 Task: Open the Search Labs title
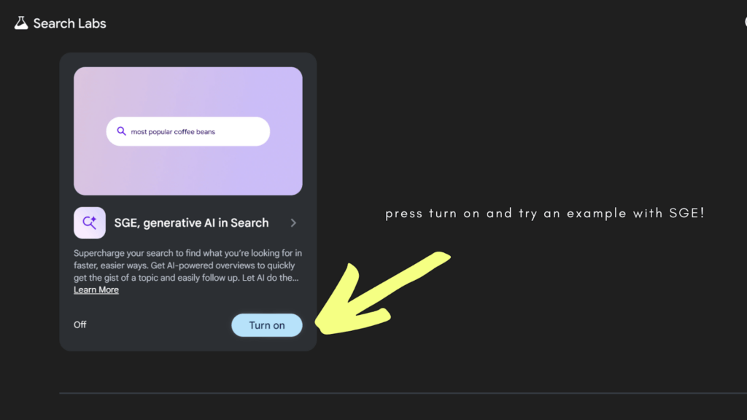70,23
